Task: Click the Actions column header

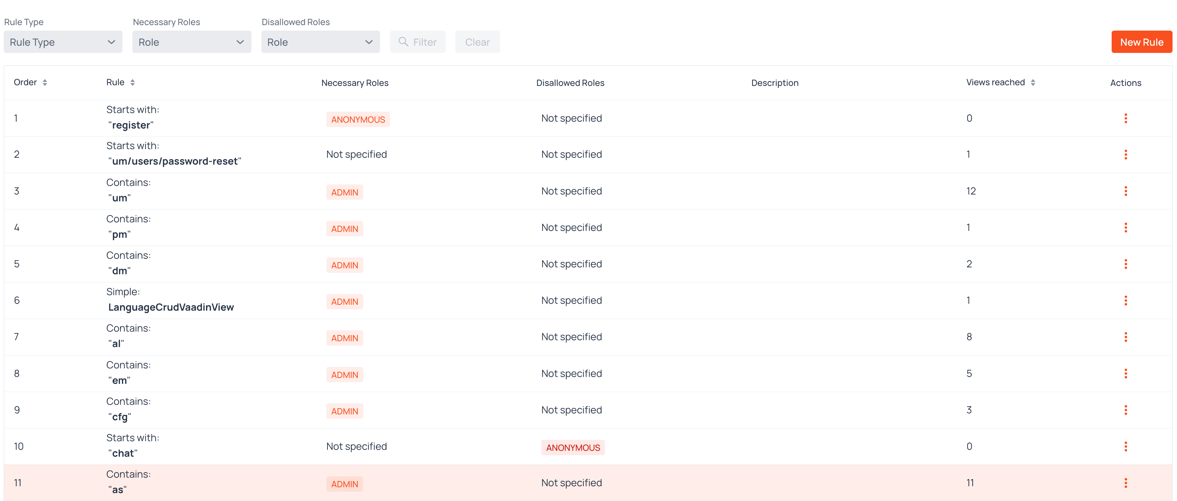Action: pyautogui.click(x=1125, y=83)
